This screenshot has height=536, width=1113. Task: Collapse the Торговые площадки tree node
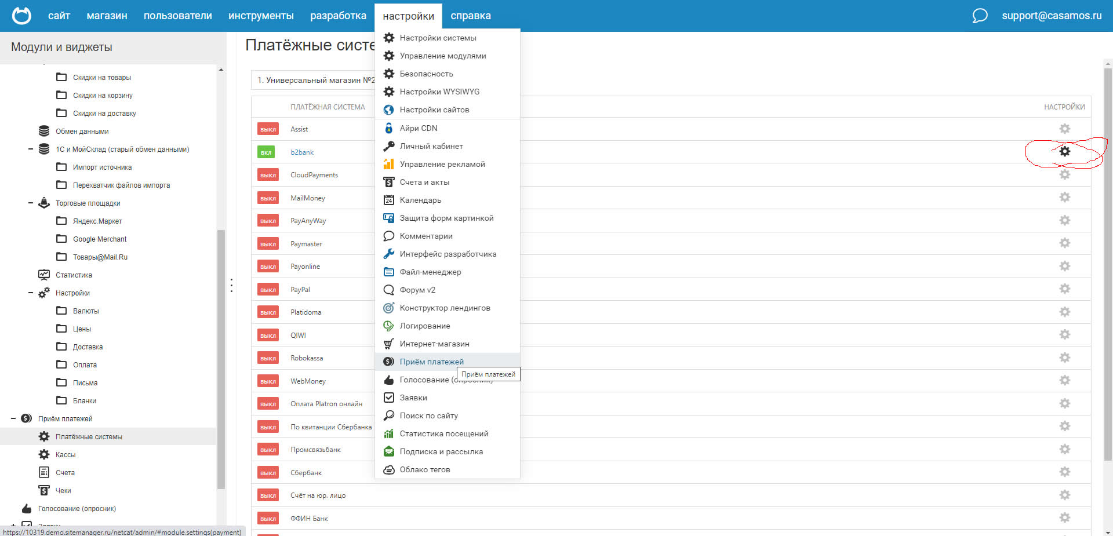[x=31, y=203]
